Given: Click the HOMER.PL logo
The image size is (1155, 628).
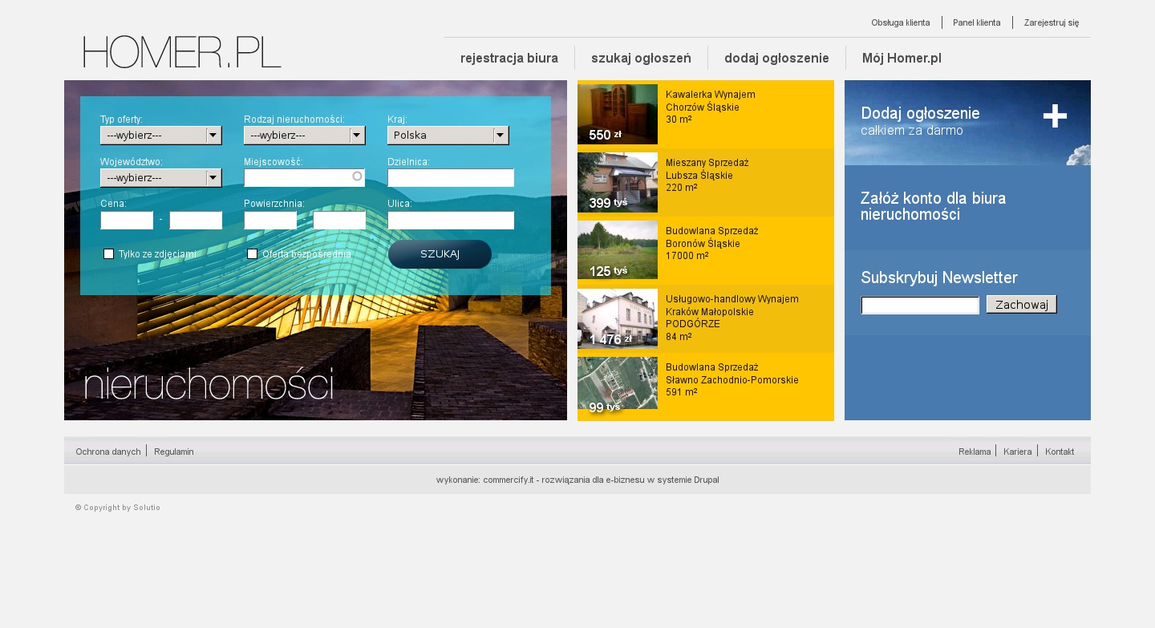Looking at the screenshot, I should click(x=182, y=52).
